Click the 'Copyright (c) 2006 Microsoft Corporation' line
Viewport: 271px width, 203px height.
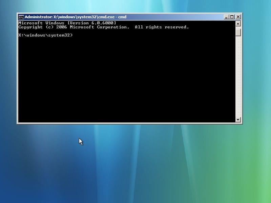point(104,27)
